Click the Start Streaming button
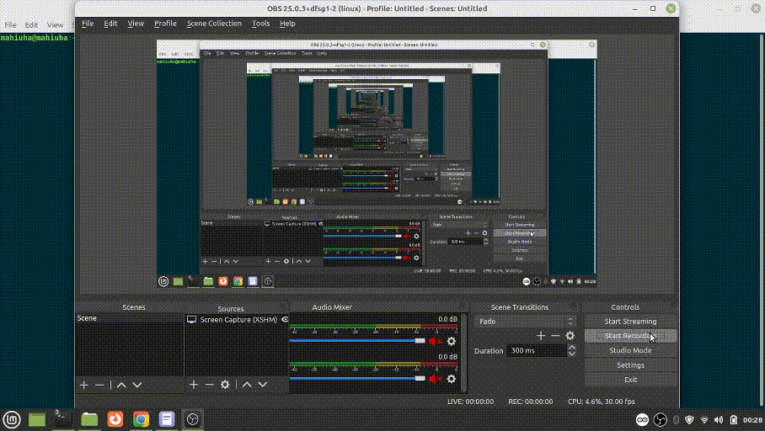Image resolution: width=765 pixels, height=431 pixels. coord(630,322)
